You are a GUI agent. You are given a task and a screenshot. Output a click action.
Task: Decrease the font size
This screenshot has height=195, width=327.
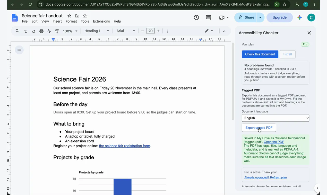(x=142, y=31)
